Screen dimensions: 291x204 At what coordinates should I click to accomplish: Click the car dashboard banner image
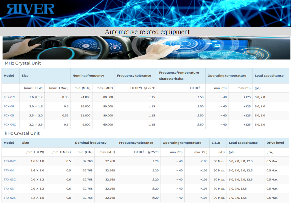click(146, 47)
